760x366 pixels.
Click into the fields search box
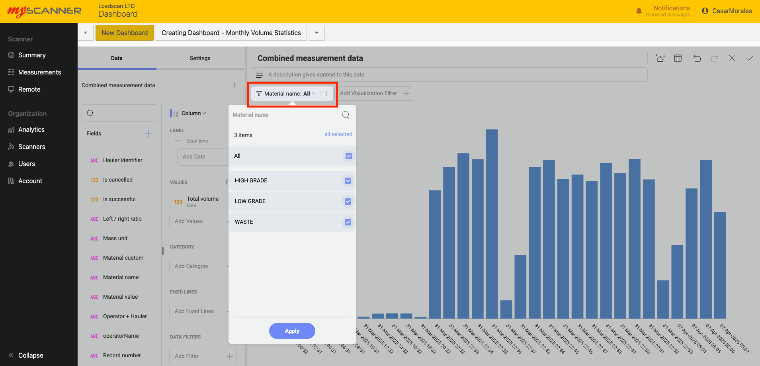(x=119, y=113)
